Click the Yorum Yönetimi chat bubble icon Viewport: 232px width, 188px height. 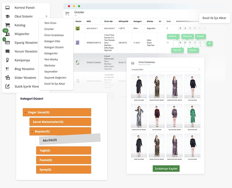tap(8, 51)
